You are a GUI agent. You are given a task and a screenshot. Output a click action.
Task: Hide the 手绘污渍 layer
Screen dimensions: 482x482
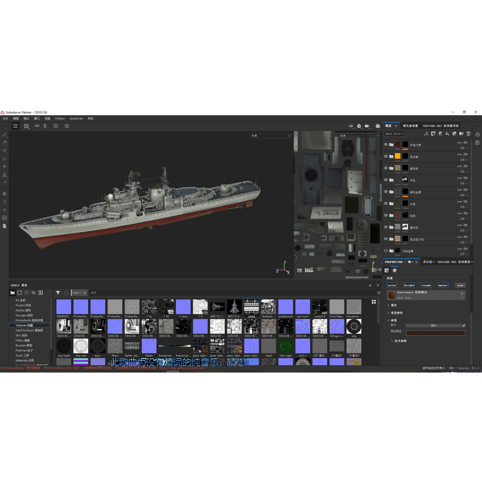[386, 145]
